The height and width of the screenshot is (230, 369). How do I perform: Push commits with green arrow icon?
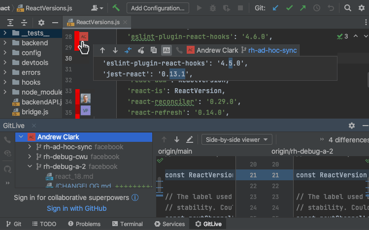[x=303, y=8]
